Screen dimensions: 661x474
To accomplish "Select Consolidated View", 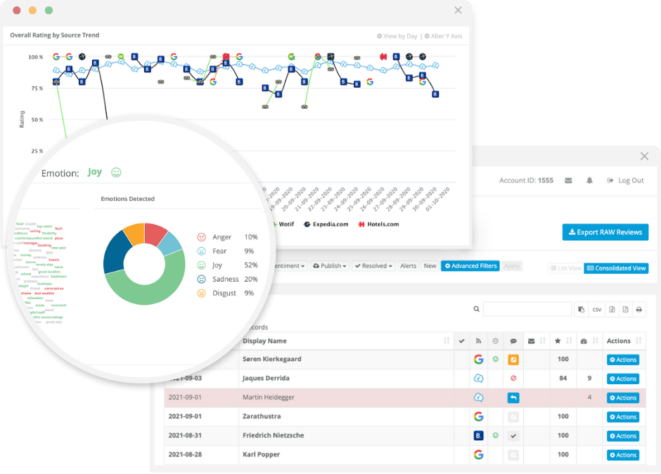I will pyautogui.click(x=616, y=268).
